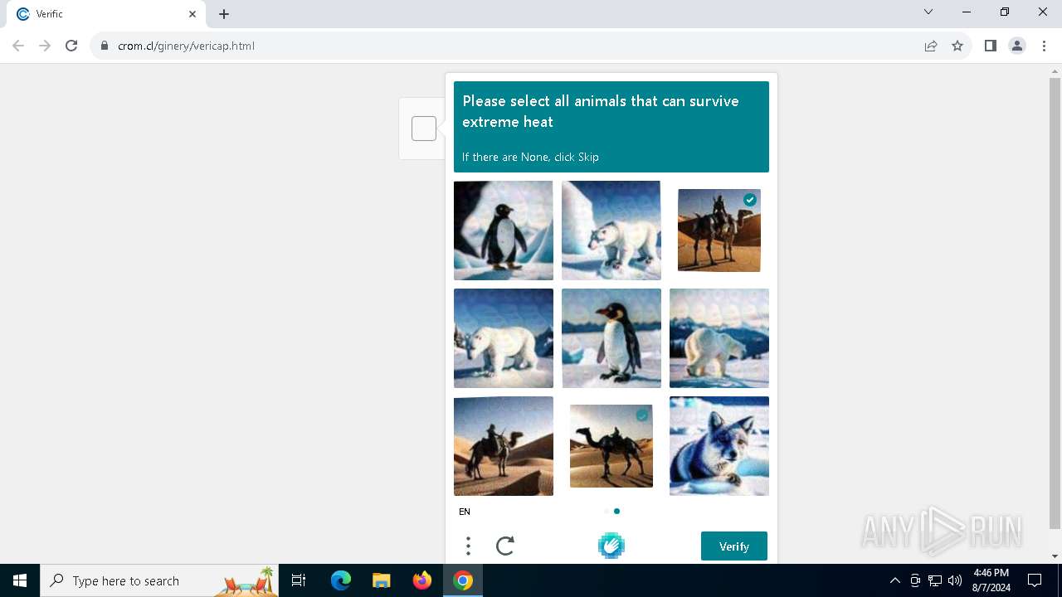This screenshot has height=597, width=1062.
Task: Open a new browser tab
Action: click(224, 14)
